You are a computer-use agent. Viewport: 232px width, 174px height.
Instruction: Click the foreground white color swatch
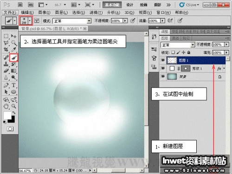point(7,116)
